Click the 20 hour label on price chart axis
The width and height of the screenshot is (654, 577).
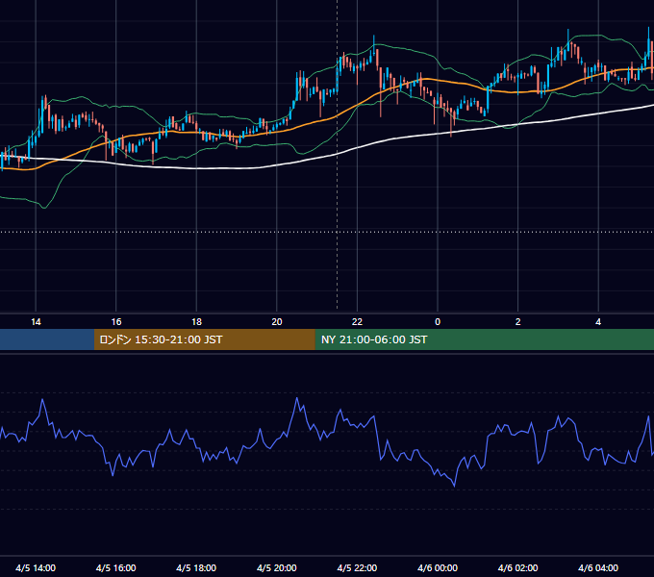[277, 322]
